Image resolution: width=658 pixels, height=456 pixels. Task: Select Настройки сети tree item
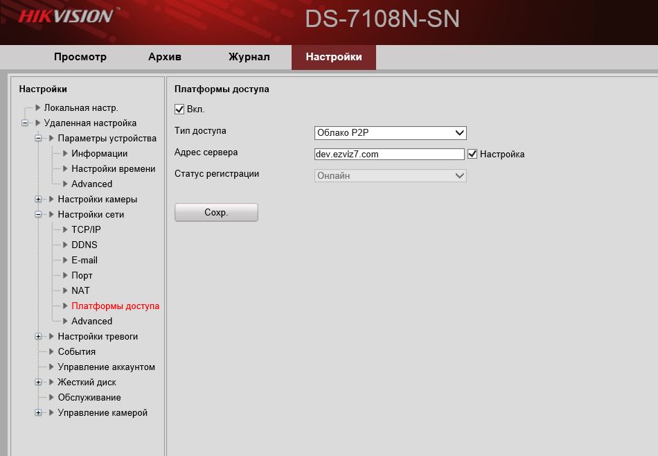pyautogui.click(x=91, y=215)
